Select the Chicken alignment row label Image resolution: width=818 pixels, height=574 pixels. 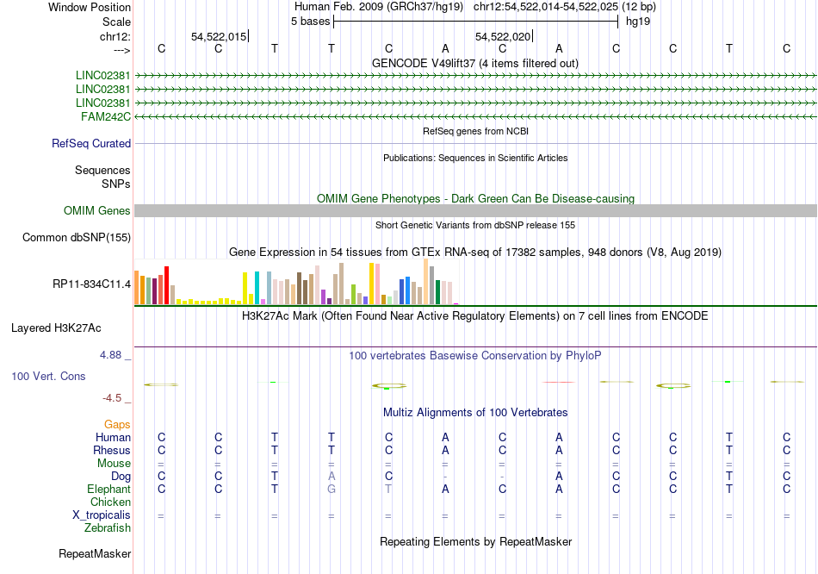110,502
